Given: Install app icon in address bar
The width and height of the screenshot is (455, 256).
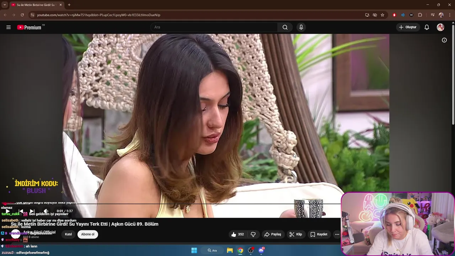Looking at the screenshot, I should (367, 15).
